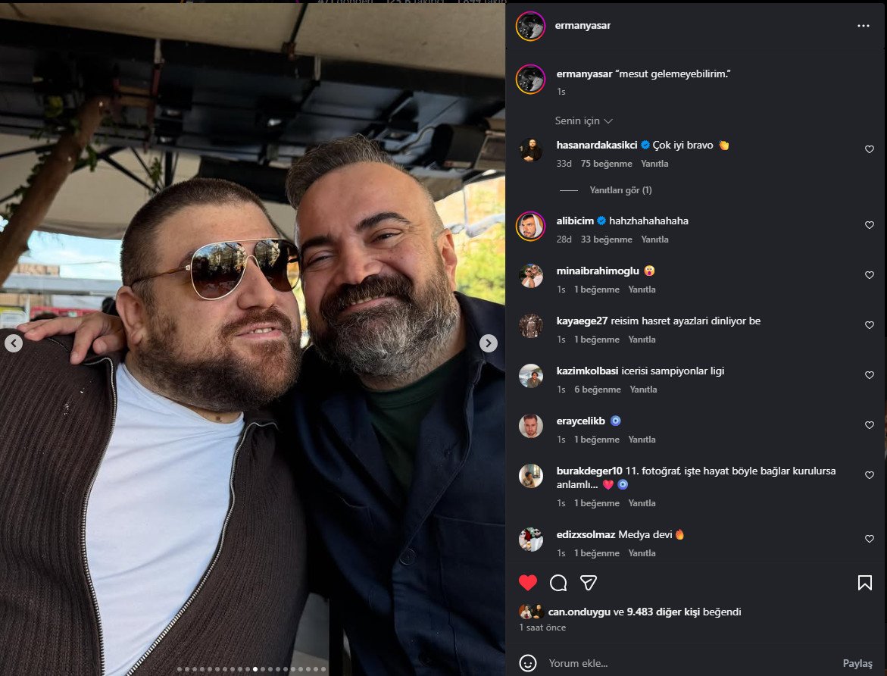Like kayaege27's comment heart icon
This screenshot has width=887, height=676.
pyautogui.click(x=870, y=325)
